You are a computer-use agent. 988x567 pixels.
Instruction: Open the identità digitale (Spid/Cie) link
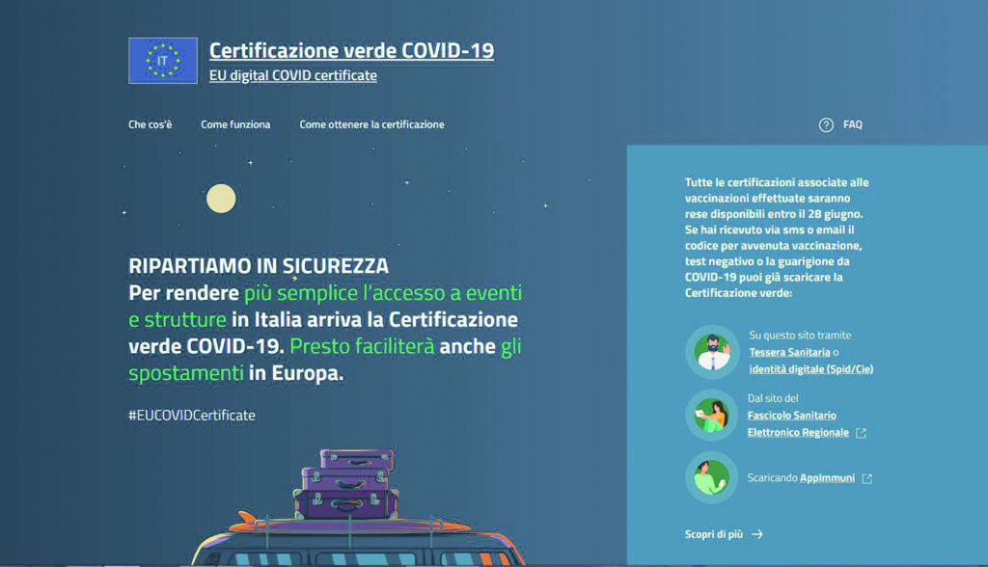[813, 368]
